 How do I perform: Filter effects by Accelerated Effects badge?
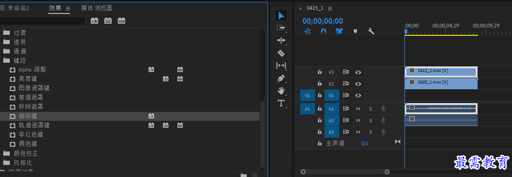pos(94,21)
